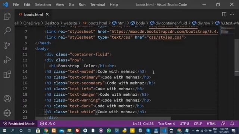
Task: Change language mode via HTML indicator
Action: (211, 124)
